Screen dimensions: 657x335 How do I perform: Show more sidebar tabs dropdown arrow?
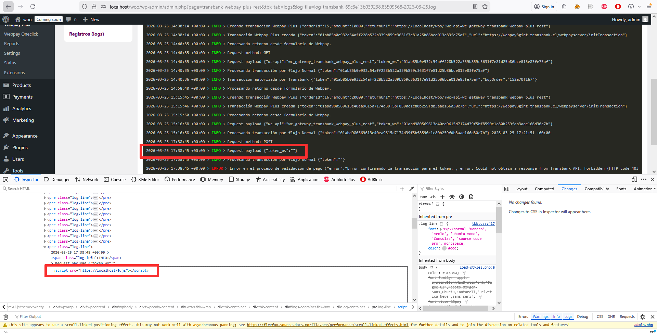(654, 189)
